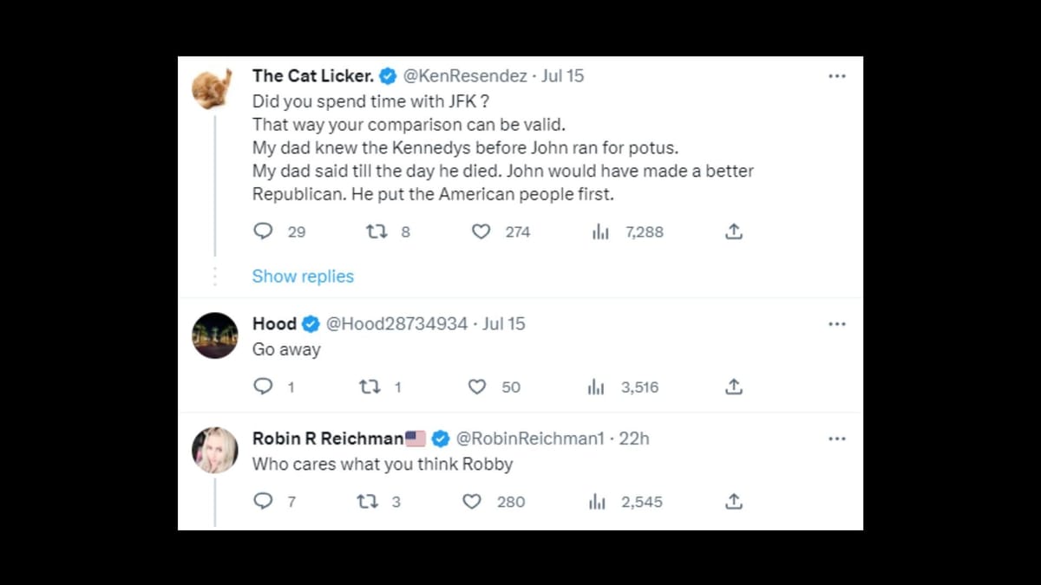Click the share icon under Hood's reply
The width and height of the screenshot is (1041, 585).
coord(733,387)
